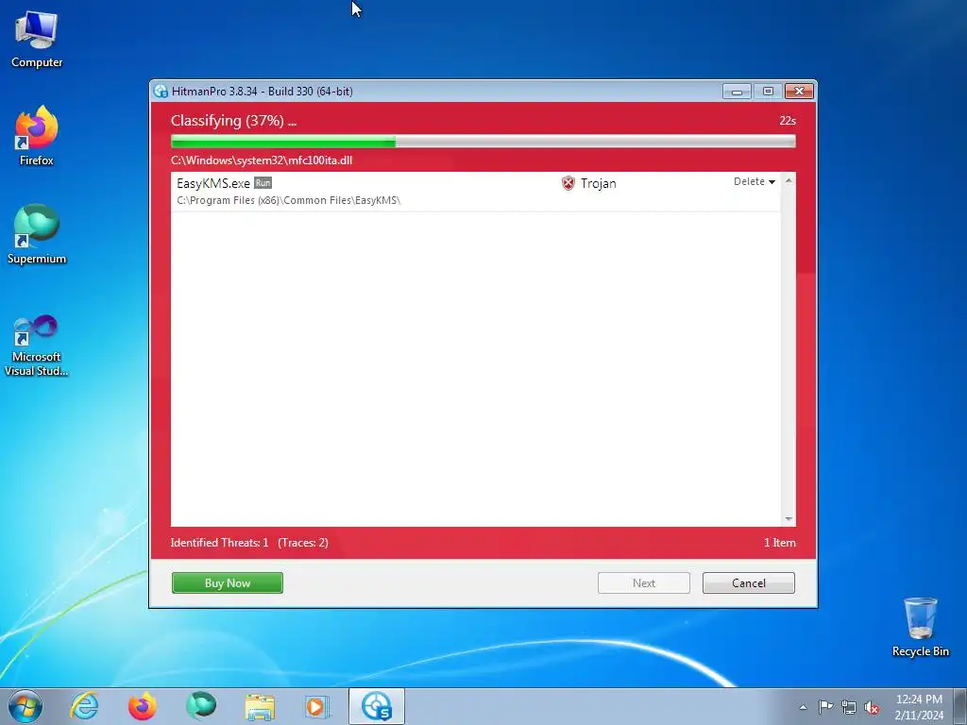The image size is (967, 725).
Task: Open the taskbar clock and date
Action: (x=919, y=707)
